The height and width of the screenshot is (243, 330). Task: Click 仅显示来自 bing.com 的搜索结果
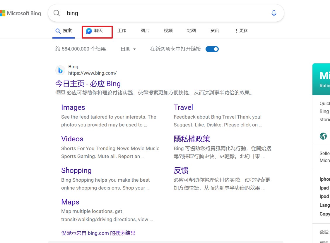(x=98, y=233)
